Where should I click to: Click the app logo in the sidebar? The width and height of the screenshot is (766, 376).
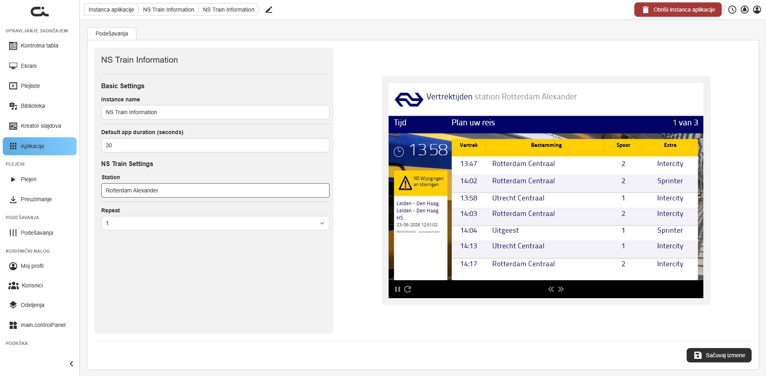[x=39, y=12]
